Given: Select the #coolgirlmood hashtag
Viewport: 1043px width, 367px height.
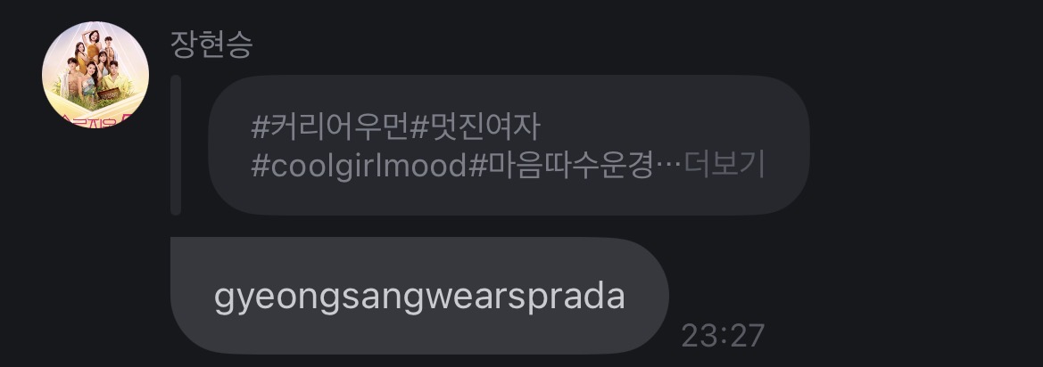Looking at the screenshot, I should tap(360, 166).
